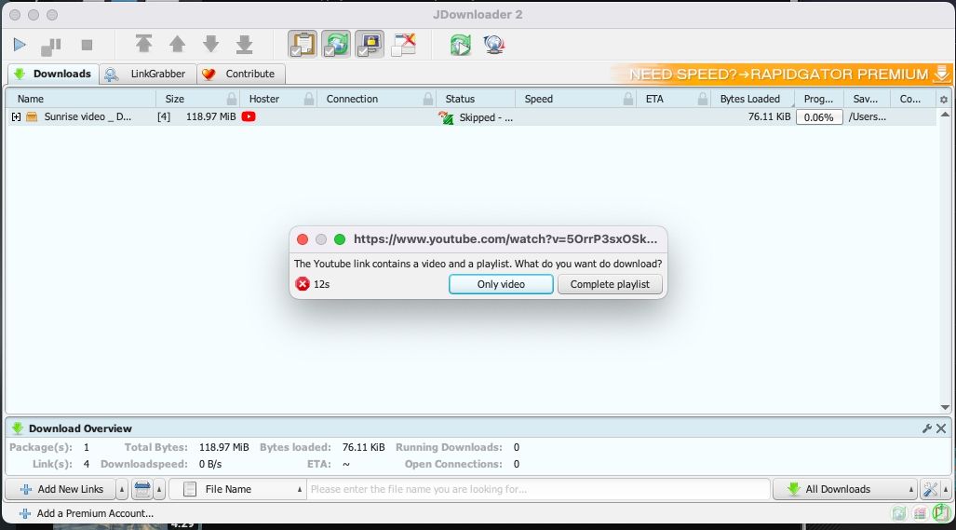
Task: Start all downloads with play icon
Action: pyautogui.click(x=20, y=45)
